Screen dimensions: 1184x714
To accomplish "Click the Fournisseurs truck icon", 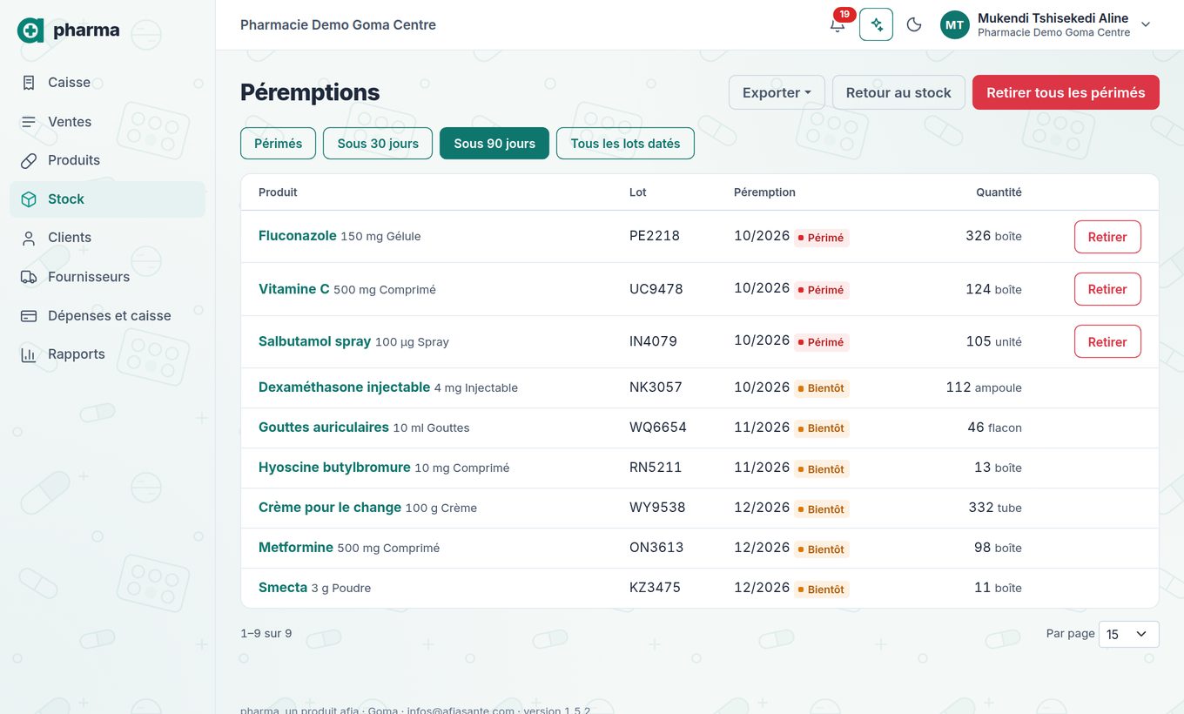I will pos(29,277).
